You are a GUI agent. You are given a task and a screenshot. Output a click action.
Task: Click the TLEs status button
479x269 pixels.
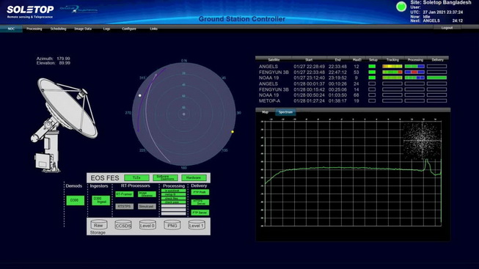(x=136, y=177)
